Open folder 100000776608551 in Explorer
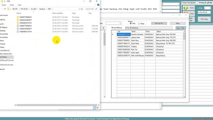213x120 pixels. point(25,17)
